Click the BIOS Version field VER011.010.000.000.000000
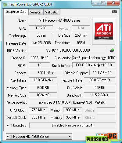Screen dimensions: 122x143 pyautogui.click(x=68, y=50)
